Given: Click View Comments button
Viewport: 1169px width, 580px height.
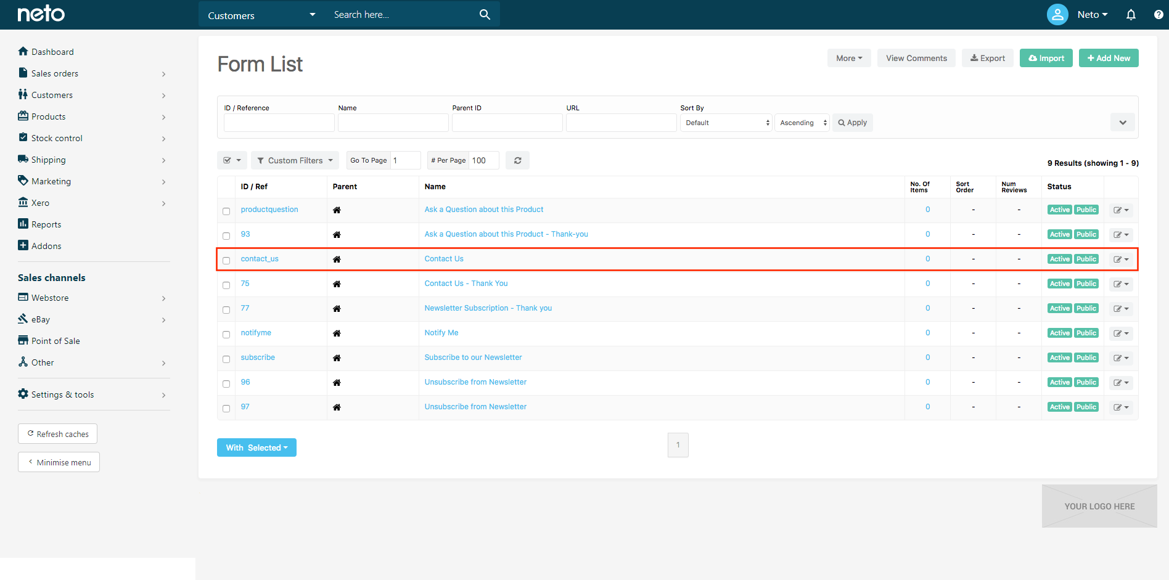Looking at the screenshot, I should pyautogui.click(x=916, y=58).
